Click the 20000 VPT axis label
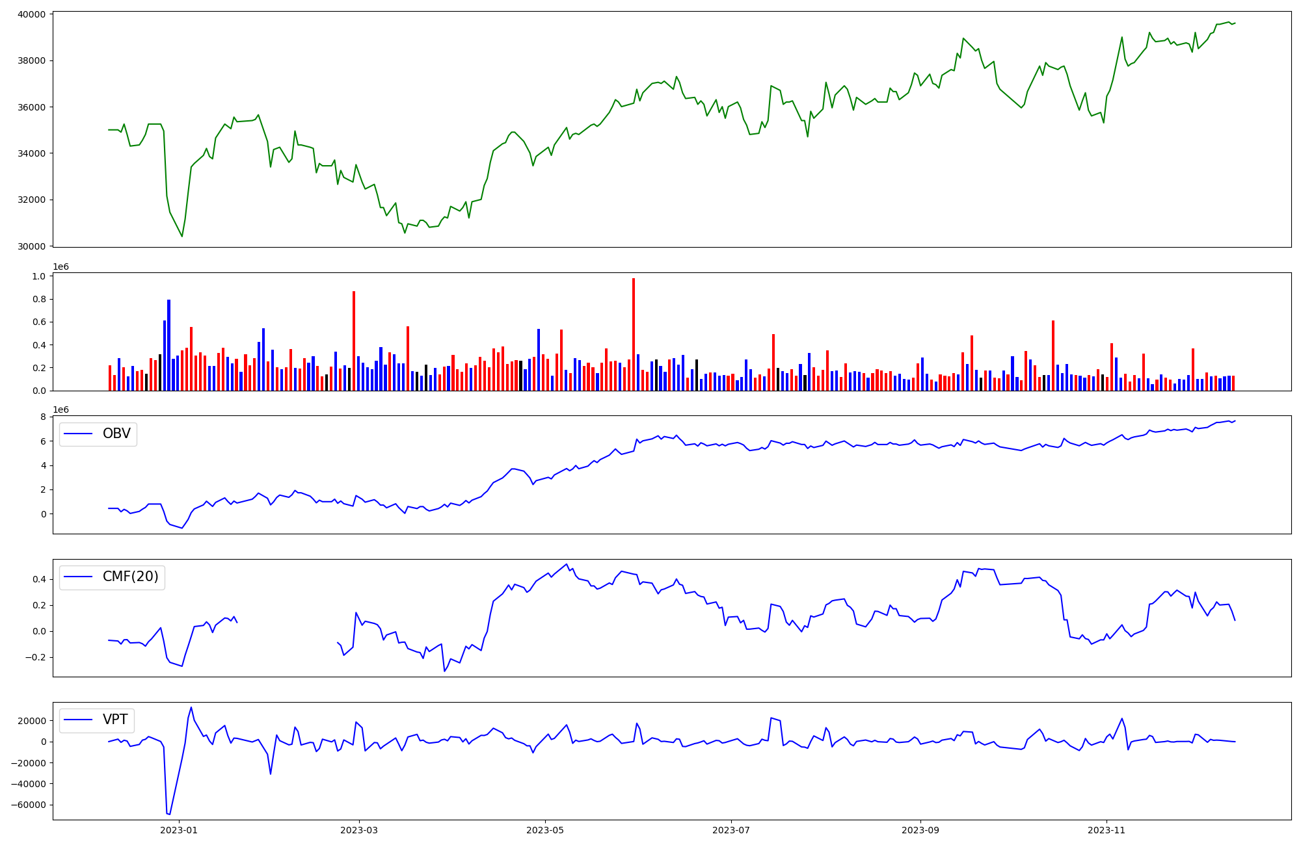 pyautogui.click(x=32, y=721)
